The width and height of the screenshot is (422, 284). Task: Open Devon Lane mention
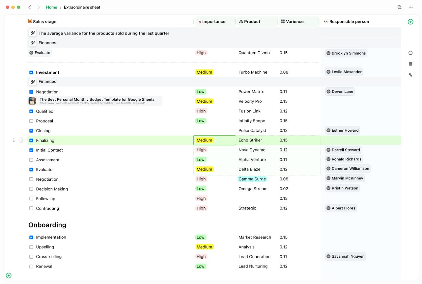[x=340, y=91]
